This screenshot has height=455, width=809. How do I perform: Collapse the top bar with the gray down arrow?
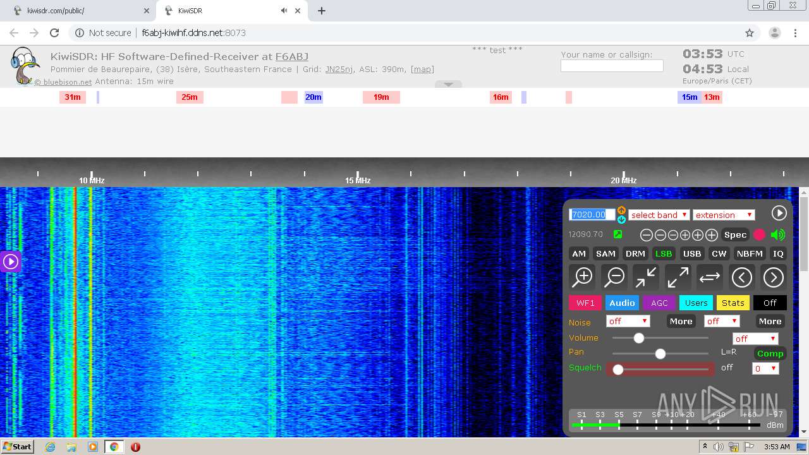click(448, 84)
